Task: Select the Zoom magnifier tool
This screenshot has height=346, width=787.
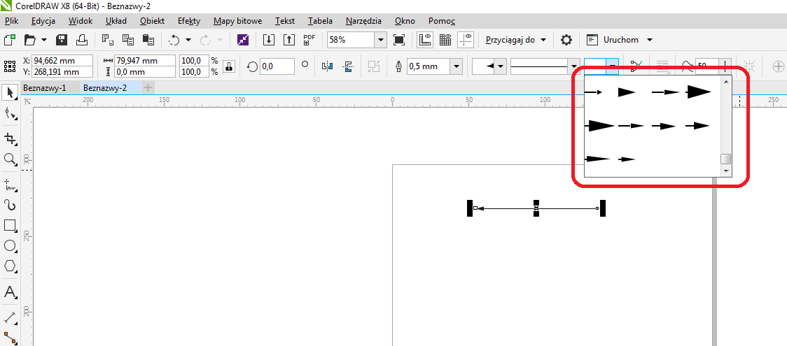Action: coord(10,159)
